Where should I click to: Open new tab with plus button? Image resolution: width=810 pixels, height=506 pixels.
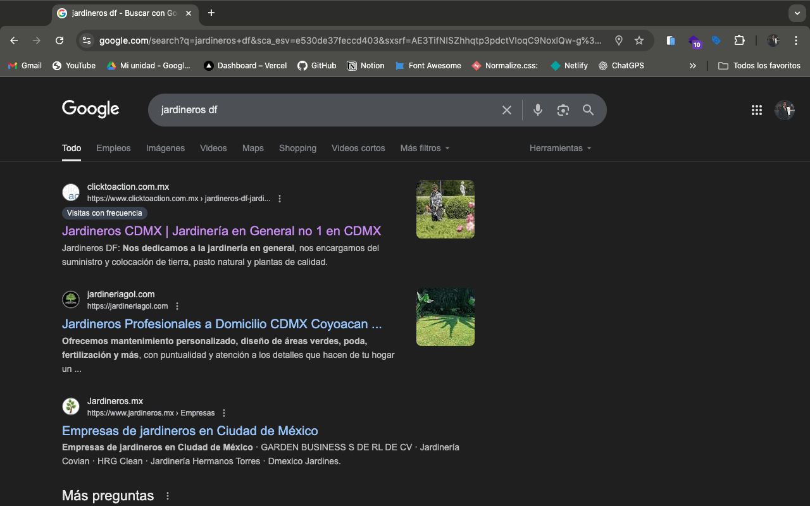tap(211, 13)
